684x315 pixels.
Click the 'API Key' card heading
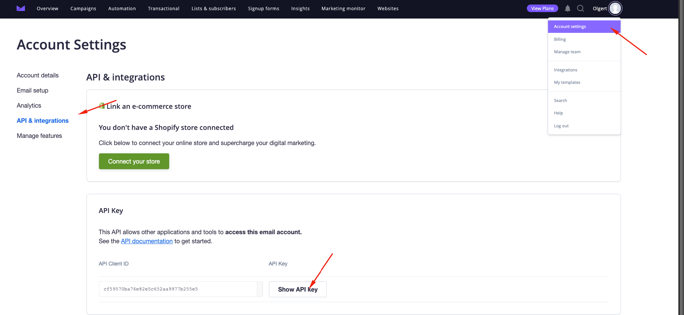click(111, 211)
